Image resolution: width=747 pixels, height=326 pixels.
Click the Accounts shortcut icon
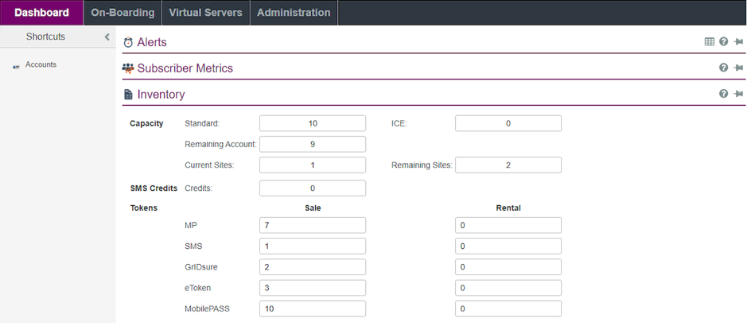(16, 66)
